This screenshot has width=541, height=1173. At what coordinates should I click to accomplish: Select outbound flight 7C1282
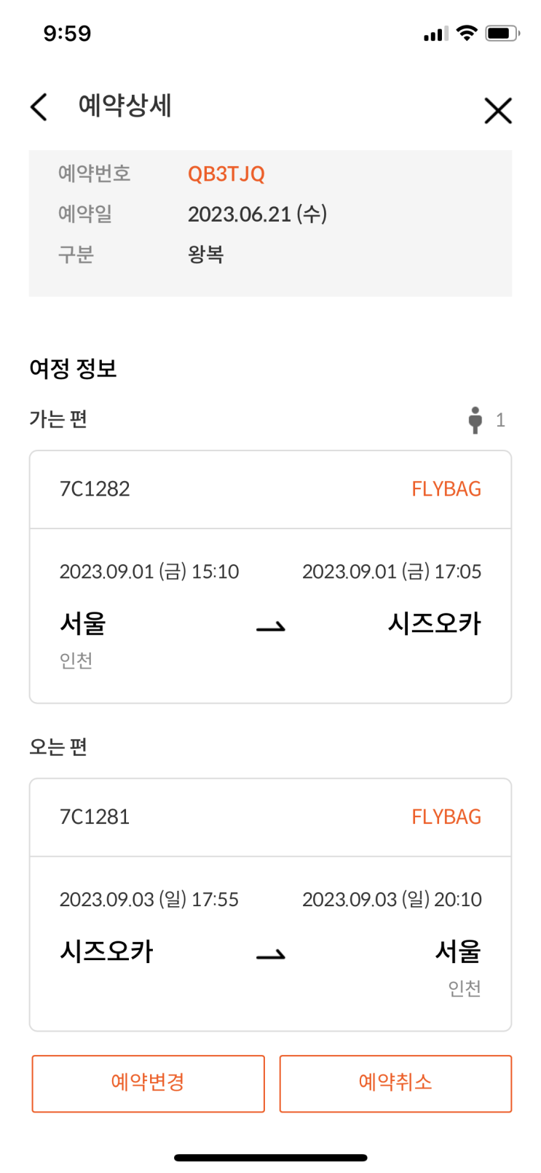(95, 488)
